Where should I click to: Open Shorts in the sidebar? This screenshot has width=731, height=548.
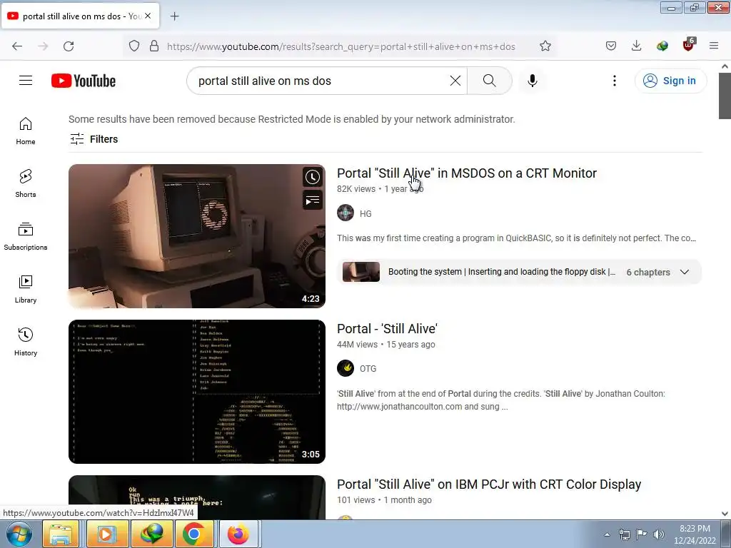26,183
